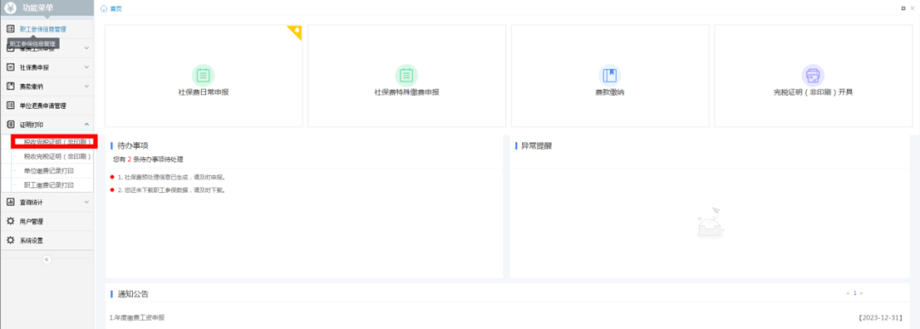Click the 通知公告 section heading
This screenshot has width=920, height=329.
pos(133,294)
